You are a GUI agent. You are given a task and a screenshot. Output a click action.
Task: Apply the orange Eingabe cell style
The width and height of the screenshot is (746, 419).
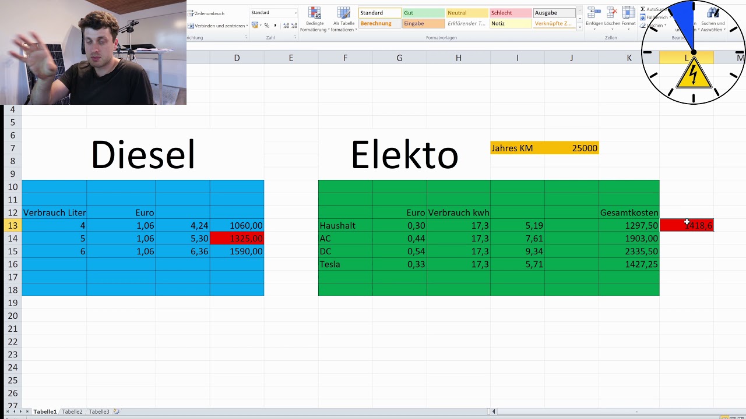point(423,24)
